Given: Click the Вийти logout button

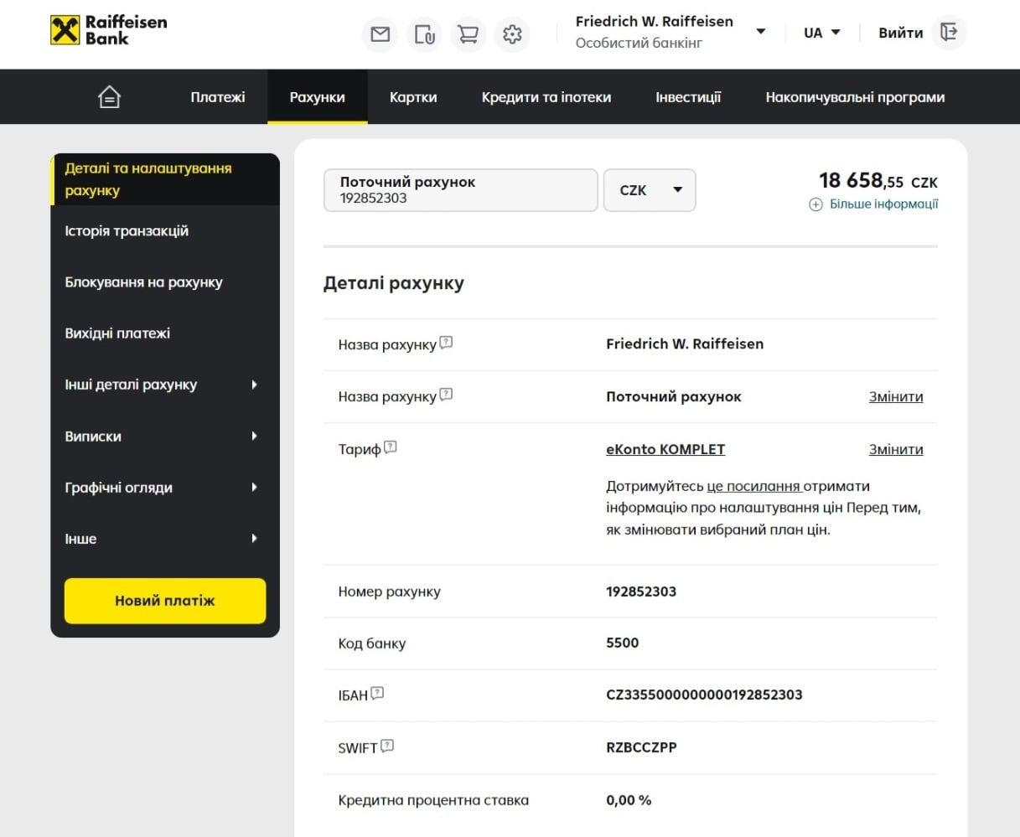Looking at the screenshot, I should (x=900, y=33).
